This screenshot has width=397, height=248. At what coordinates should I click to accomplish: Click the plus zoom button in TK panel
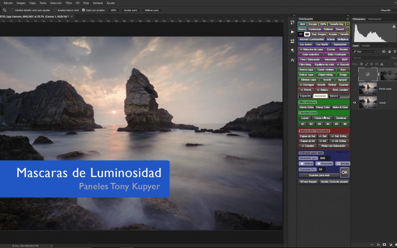(x=348, y=24)
